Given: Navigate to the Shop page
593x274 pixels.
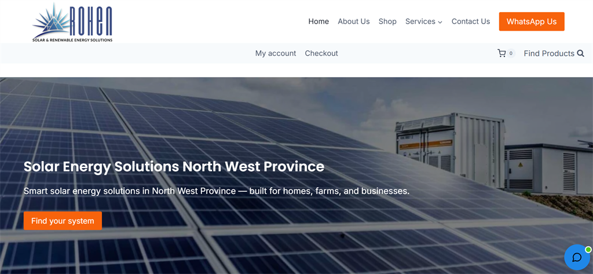Looking at the screenshot, I should [387, 21].
